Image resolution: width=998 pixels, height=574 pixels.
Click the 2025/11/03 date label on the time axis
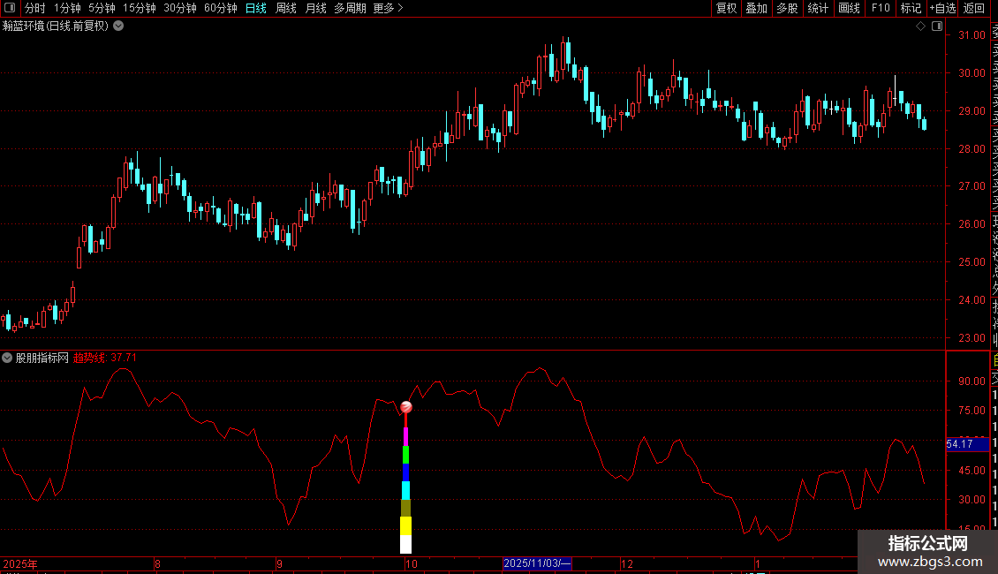click(537, 563)
